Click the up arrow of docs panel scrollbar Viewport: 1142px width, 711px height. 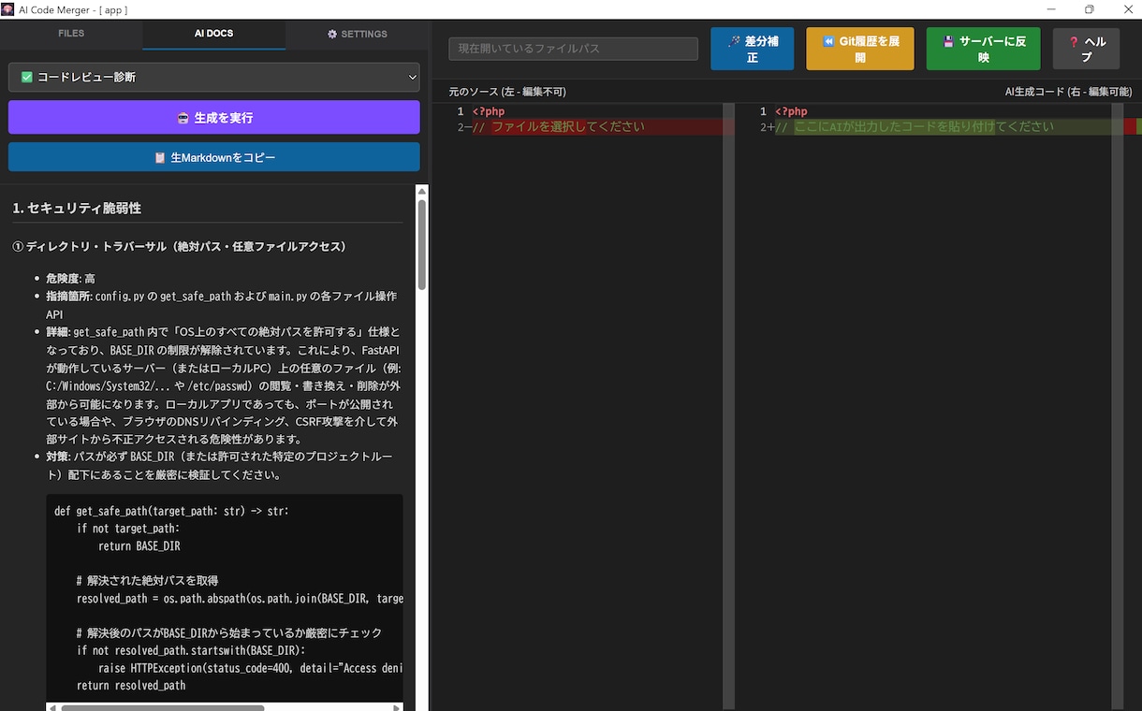[422, 191]
